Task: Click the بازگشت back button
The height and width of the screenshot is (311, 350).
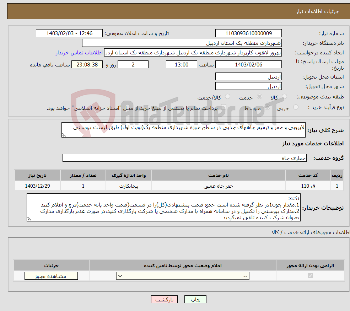Action: coord(164,299)
